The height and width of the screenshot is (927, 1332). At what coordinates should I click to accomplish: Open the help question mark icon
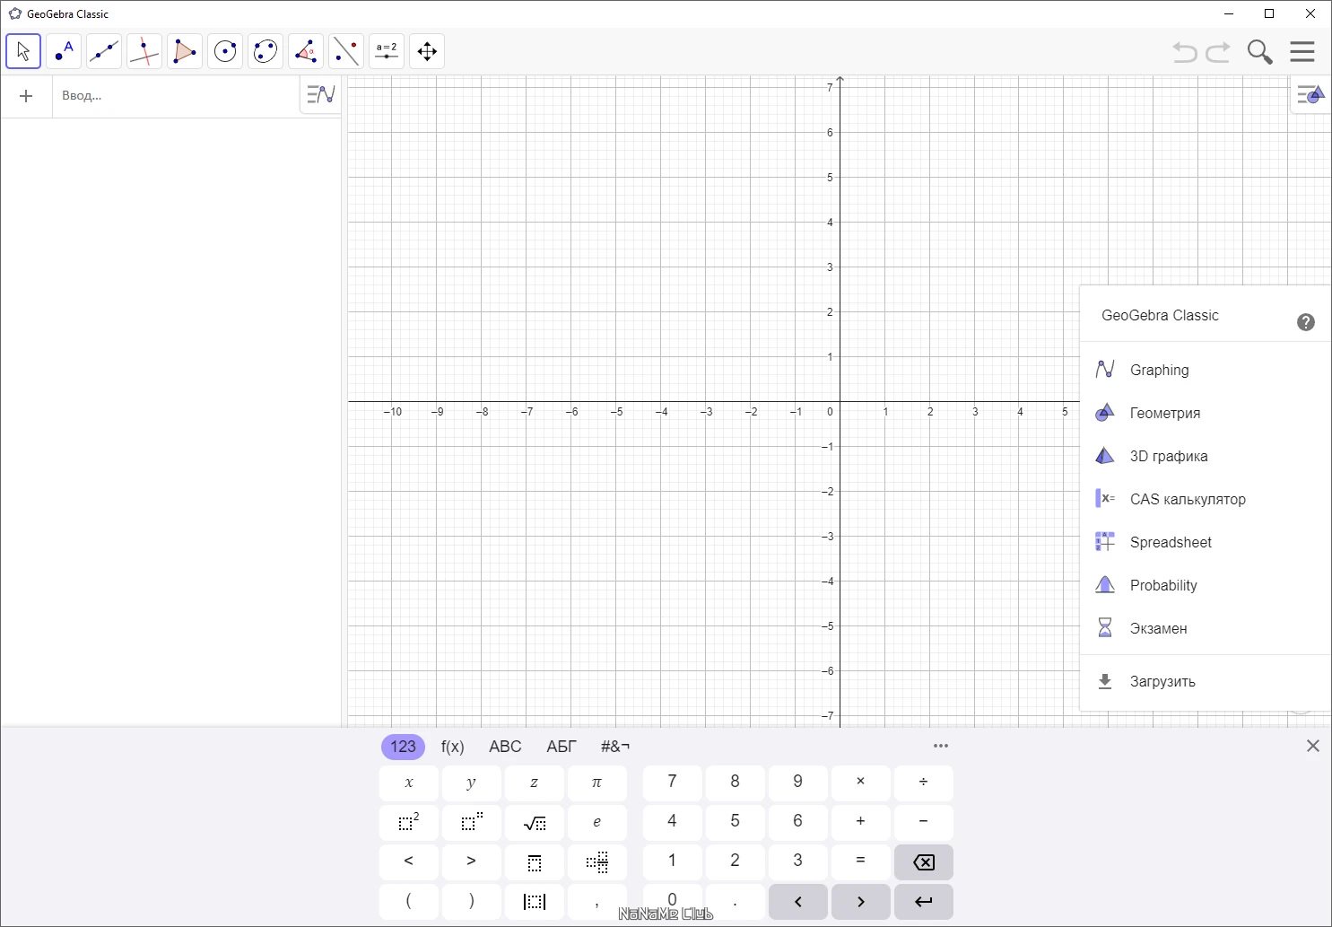pyautogui.click(x=1306, y=322)
